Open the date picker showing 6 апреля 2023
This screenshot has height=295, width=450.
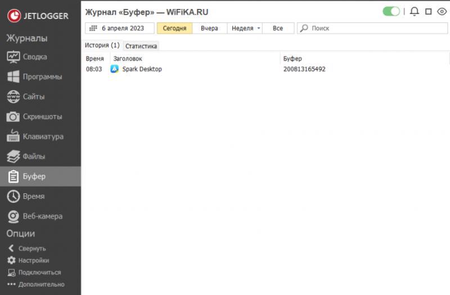[120, 28]
